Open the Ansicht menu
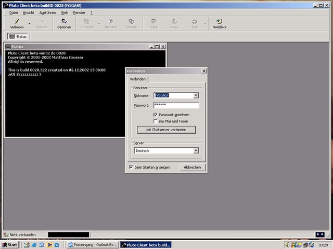 point(29,12)
